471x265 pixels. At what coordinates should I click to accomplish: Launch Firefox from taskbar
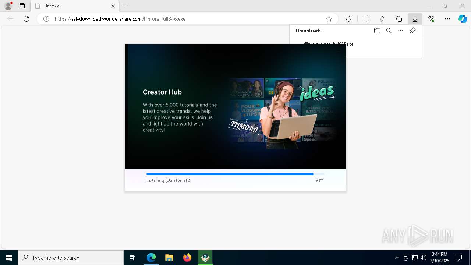pos(187,258)
